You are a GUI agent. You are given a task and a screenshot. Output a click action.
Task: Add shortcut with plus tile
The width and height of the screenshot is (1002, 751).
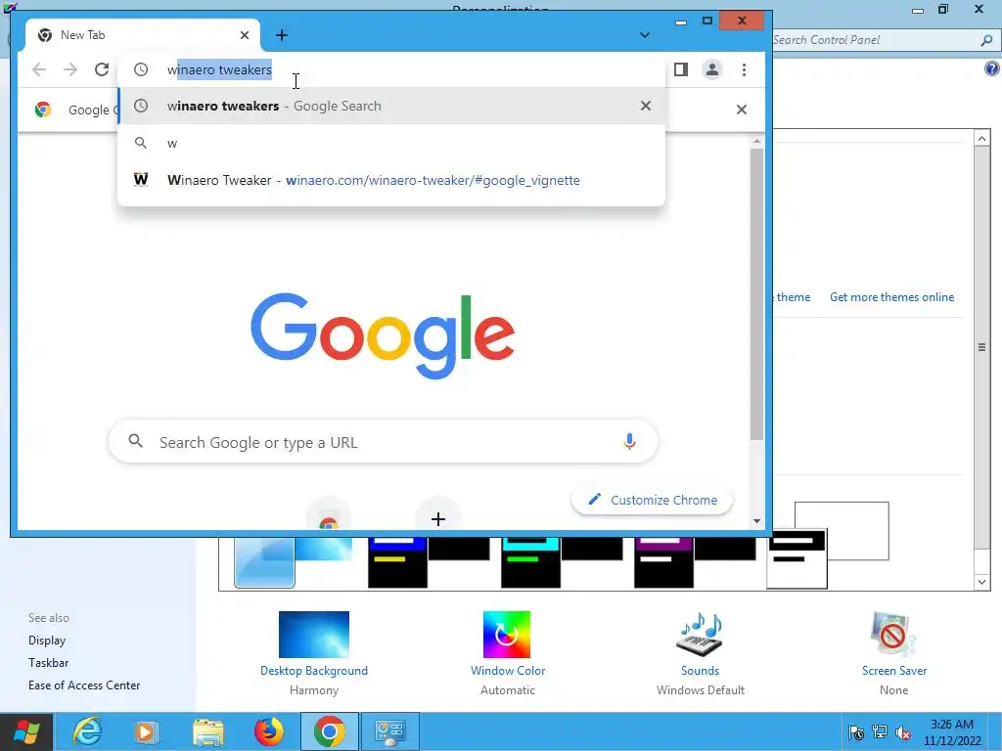[437, 517]
